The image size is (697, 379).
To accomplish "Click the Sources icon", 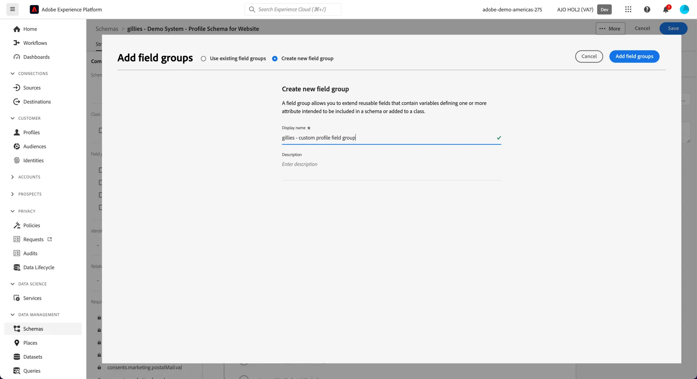I will (x=17, y=88).
